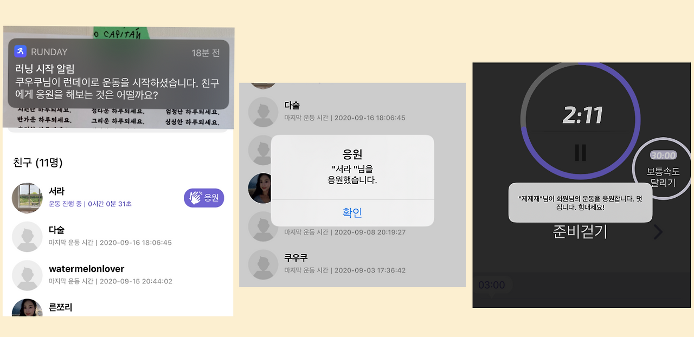Open the friend entry watermelonlover
694x337 pixels.
click(118, 275)
